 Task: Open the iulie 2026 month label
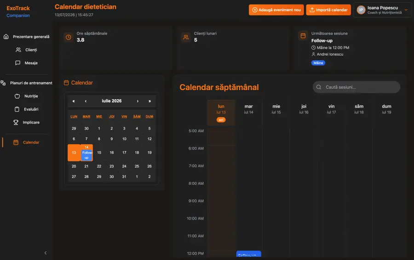(x=112, y=101)
